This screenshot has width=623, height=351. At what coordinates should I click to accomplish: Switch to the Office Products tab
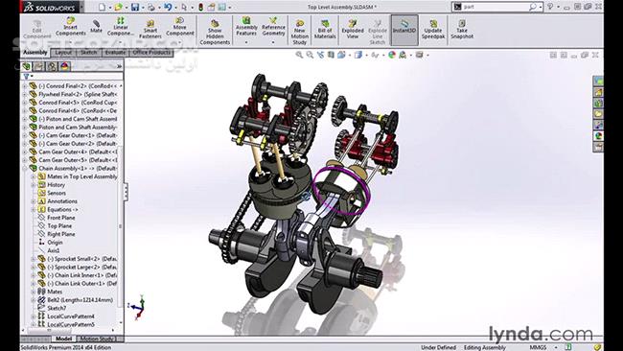pos(151,53)
